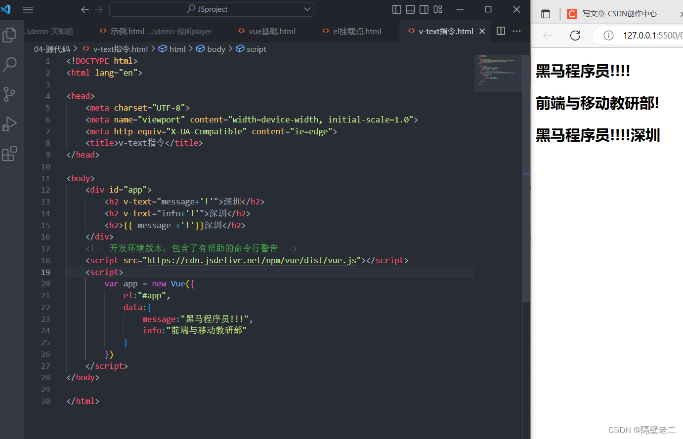
Task: Click line number 22 in the gutter
Action: [45, 307]
